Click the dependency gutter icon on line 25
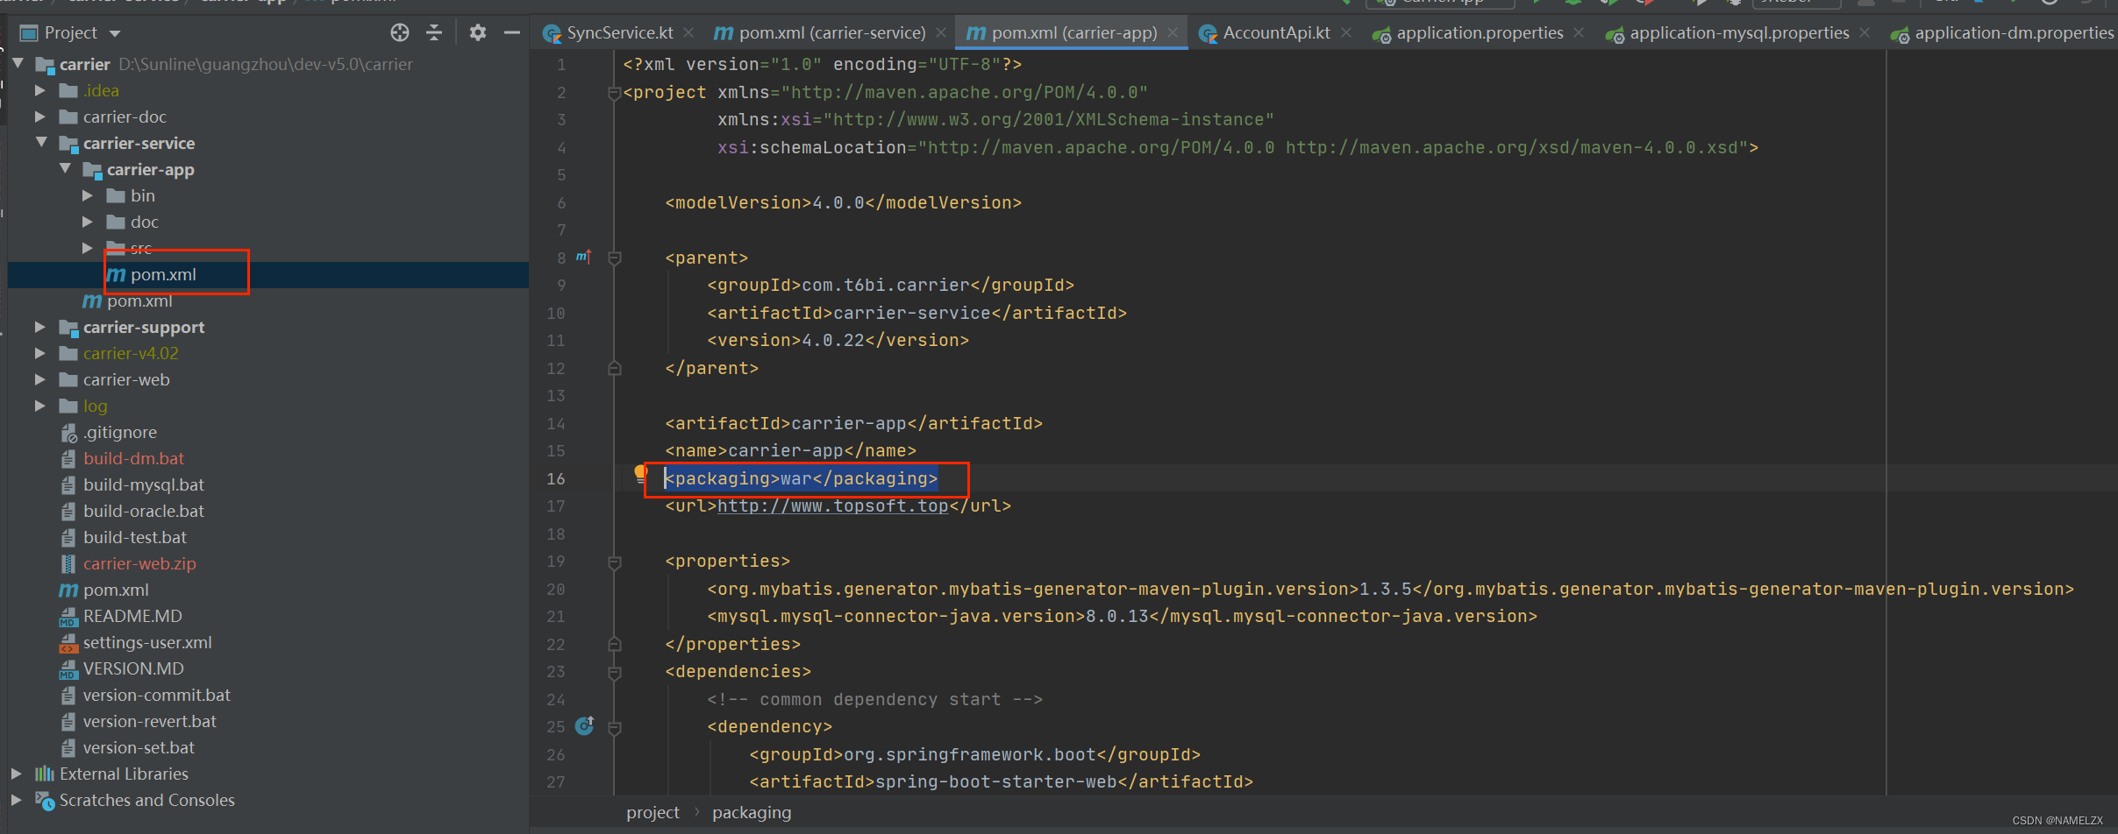This screenshot has width=2118, height=834. [584, 726]
